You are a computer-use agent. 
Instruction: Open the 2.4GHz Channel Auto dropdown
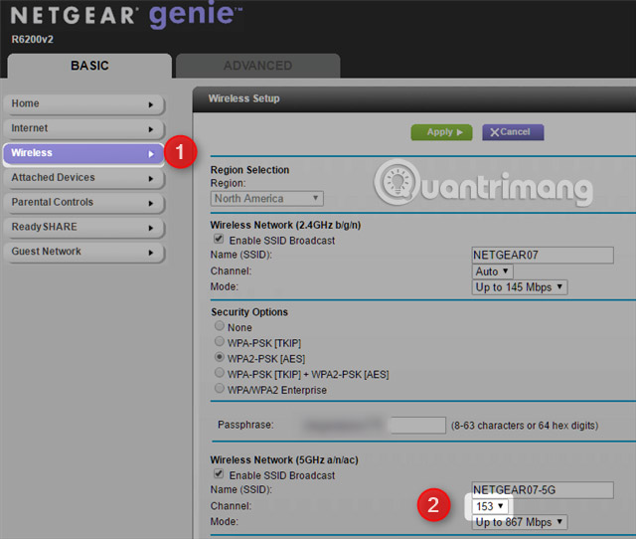493,271
